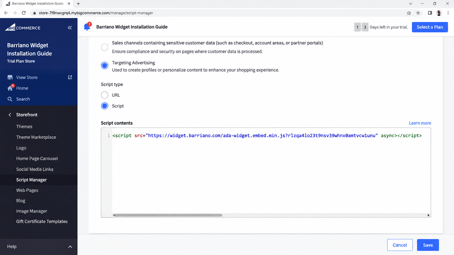
Task: Open the notifications bell icon
Action: click(87, 27)
